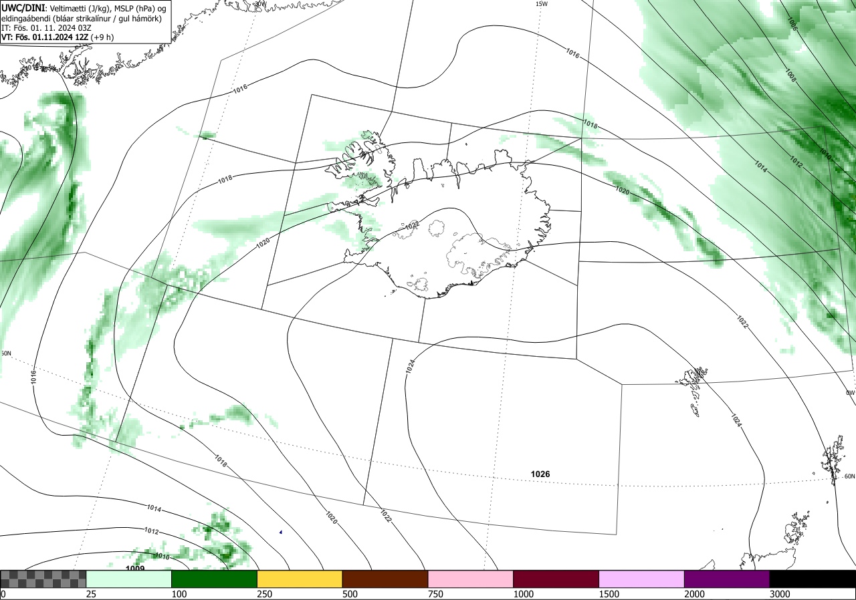This screenshot has height=600, width=856.
Task: Select the black legend swatch above 3000
Action: [x=813, y=579]
